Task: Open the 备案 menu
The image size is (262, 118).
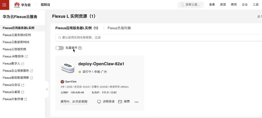Action: coord(212,5)
